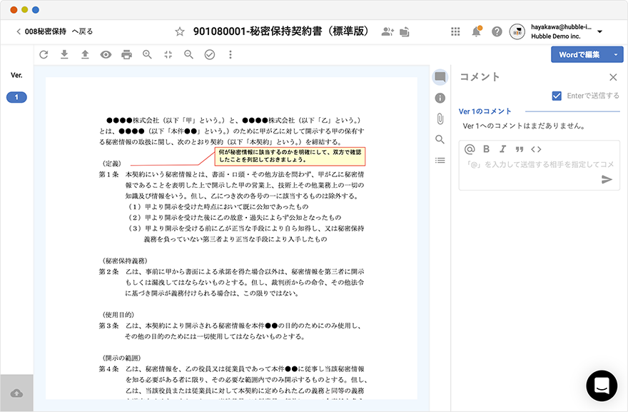Apply italic in comment editor

[503, 149]
